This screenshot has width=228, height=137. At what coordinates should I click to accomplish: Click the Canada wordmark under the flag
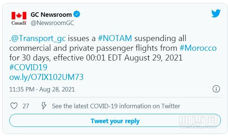(x=19, y=23)
